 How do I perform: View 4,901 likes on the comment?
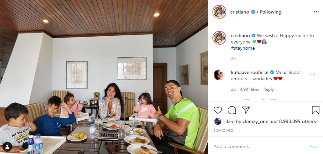(249, 89)
